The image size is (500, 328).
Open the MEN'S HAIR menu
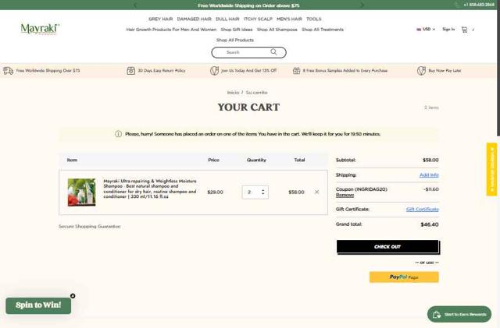coord(289,19)
